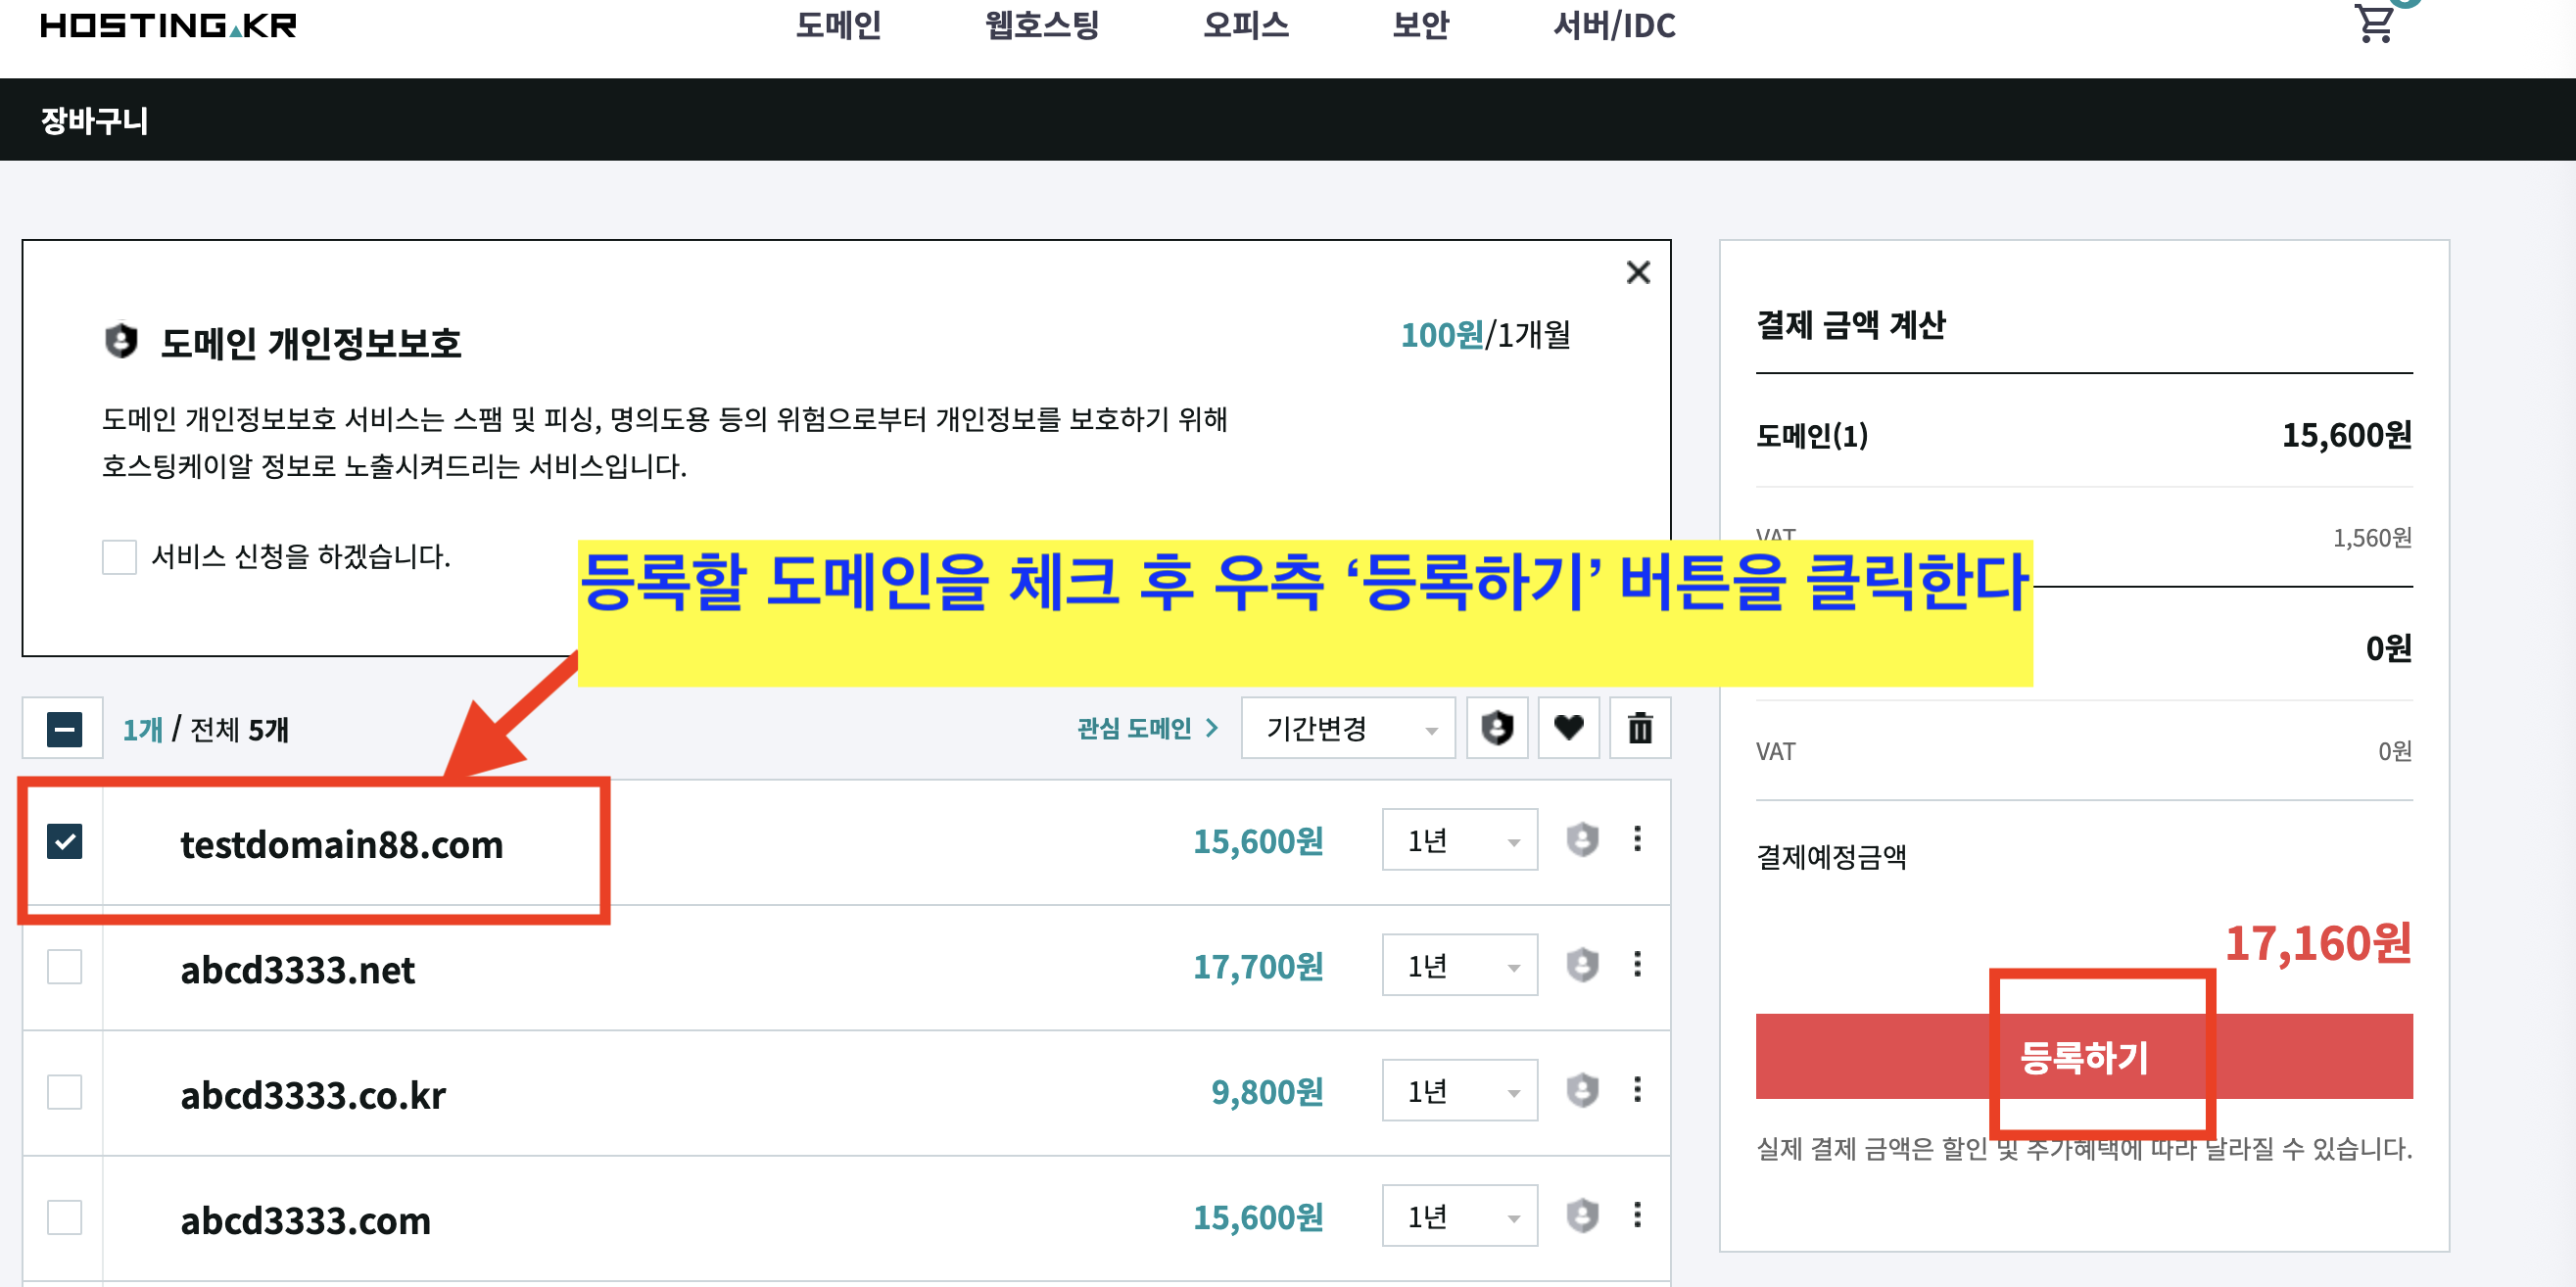2576x1287 pixels.
Task: Check the abcd3333.net domain checkbox
Action: (63, 966)
